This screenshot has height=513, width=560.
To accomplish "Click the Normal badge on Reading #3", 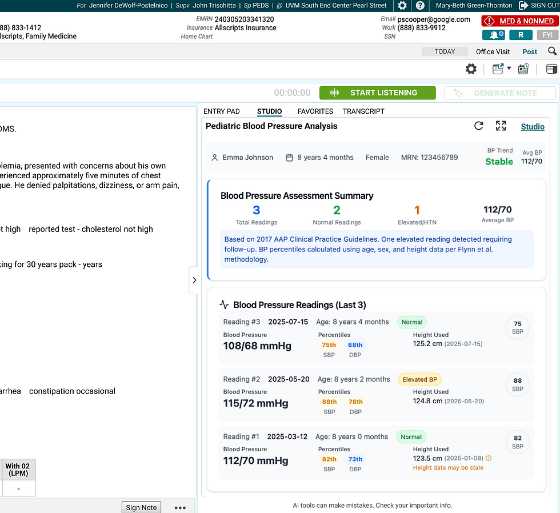I will [412, 322].
